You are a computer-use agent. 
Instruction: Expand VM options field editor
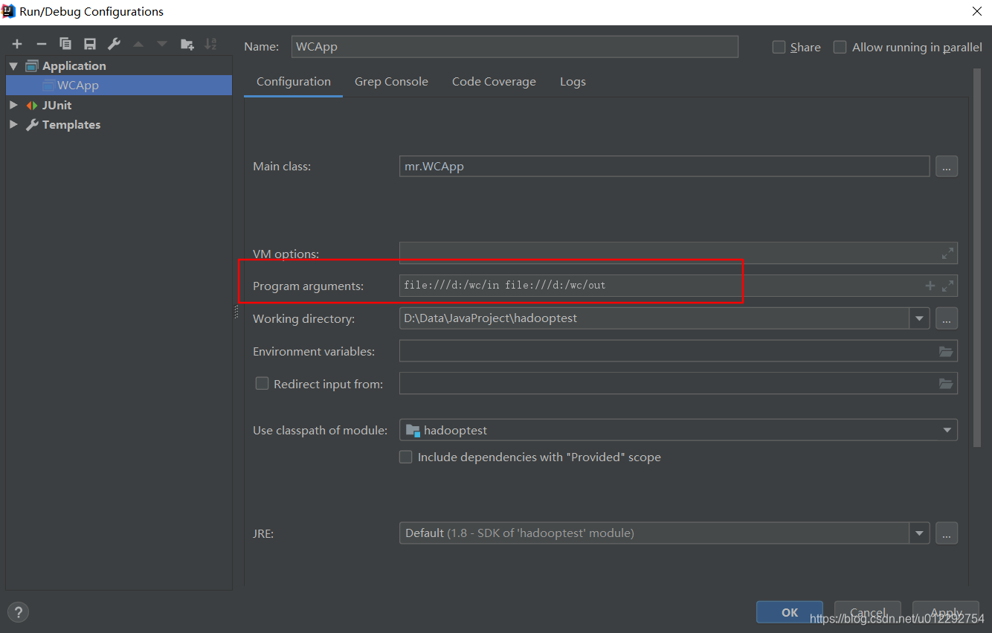pyautogui.click(x=947, y=254)
